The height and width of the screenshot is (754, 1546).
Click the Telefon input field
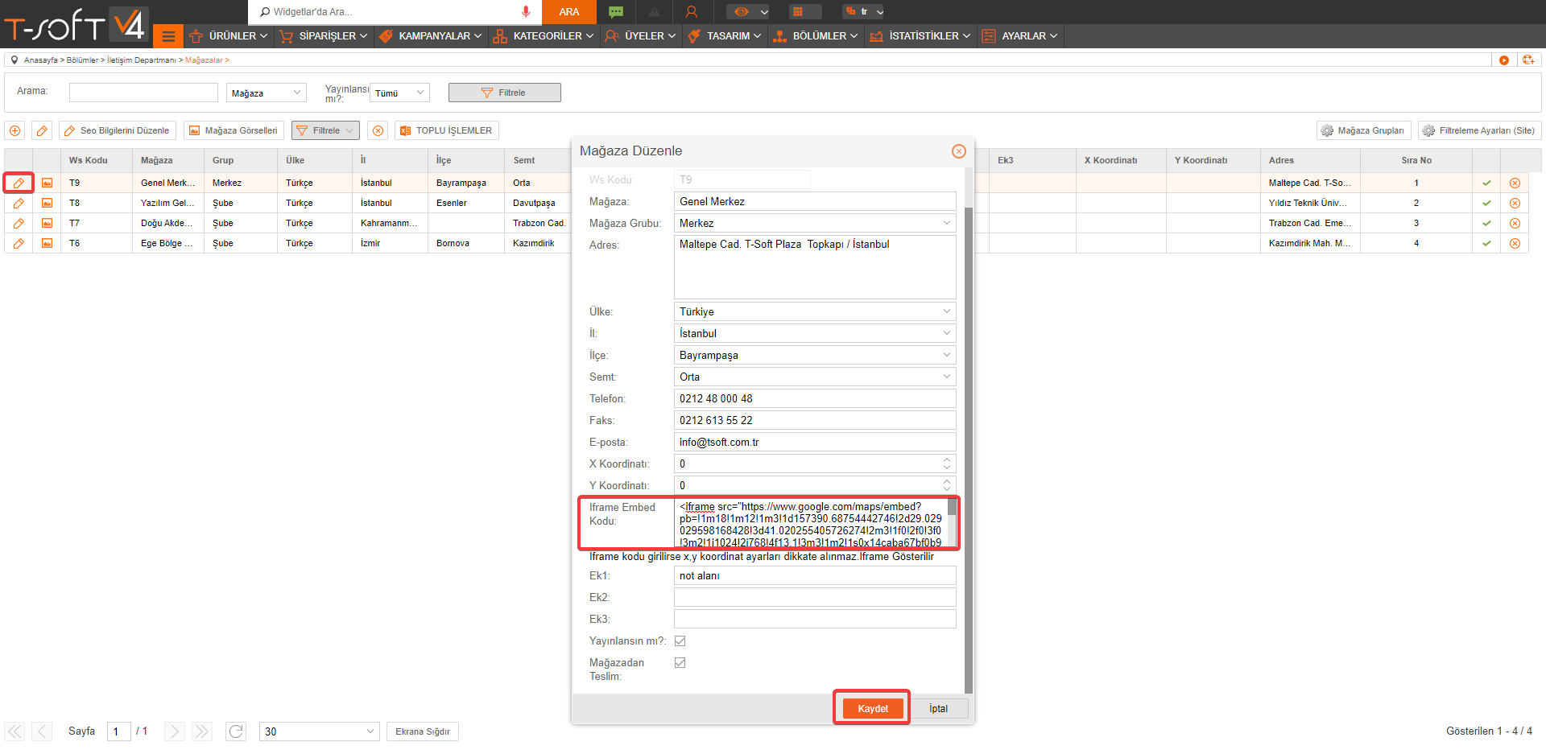click(x=815, y=398)
